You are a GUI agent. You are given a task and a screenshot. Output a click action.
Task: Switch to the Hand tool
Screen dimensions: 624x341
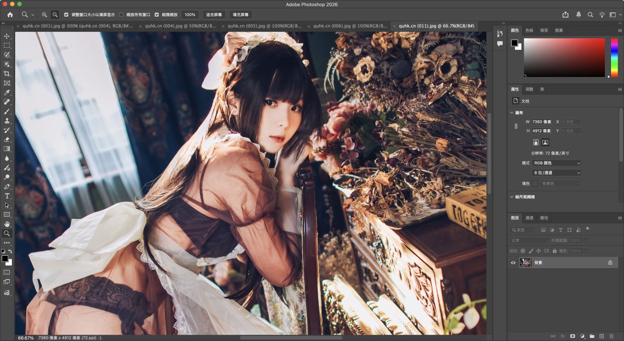point(7,224)
